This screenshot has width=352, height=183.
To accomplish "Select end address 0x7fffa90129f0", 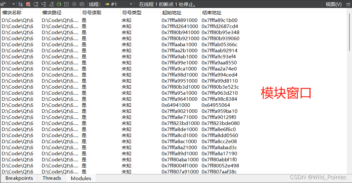I will [x=219, y=117].
